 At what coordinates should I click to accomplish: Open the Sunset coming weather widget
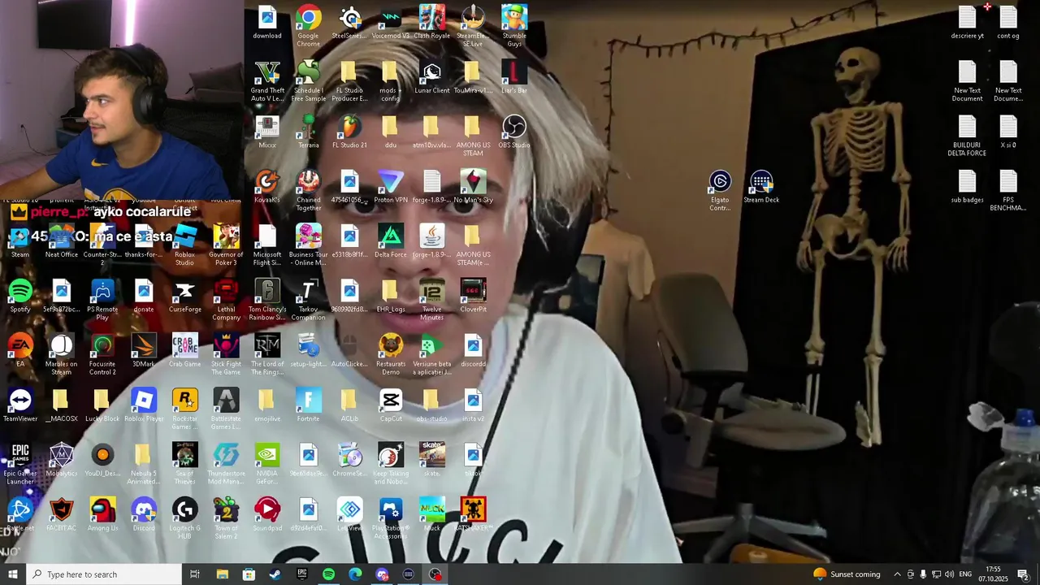click(847, 574)
